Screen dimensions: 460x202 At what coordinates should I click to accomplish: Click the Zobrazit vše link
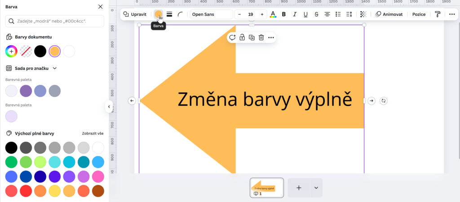click(x=93, y=133)
